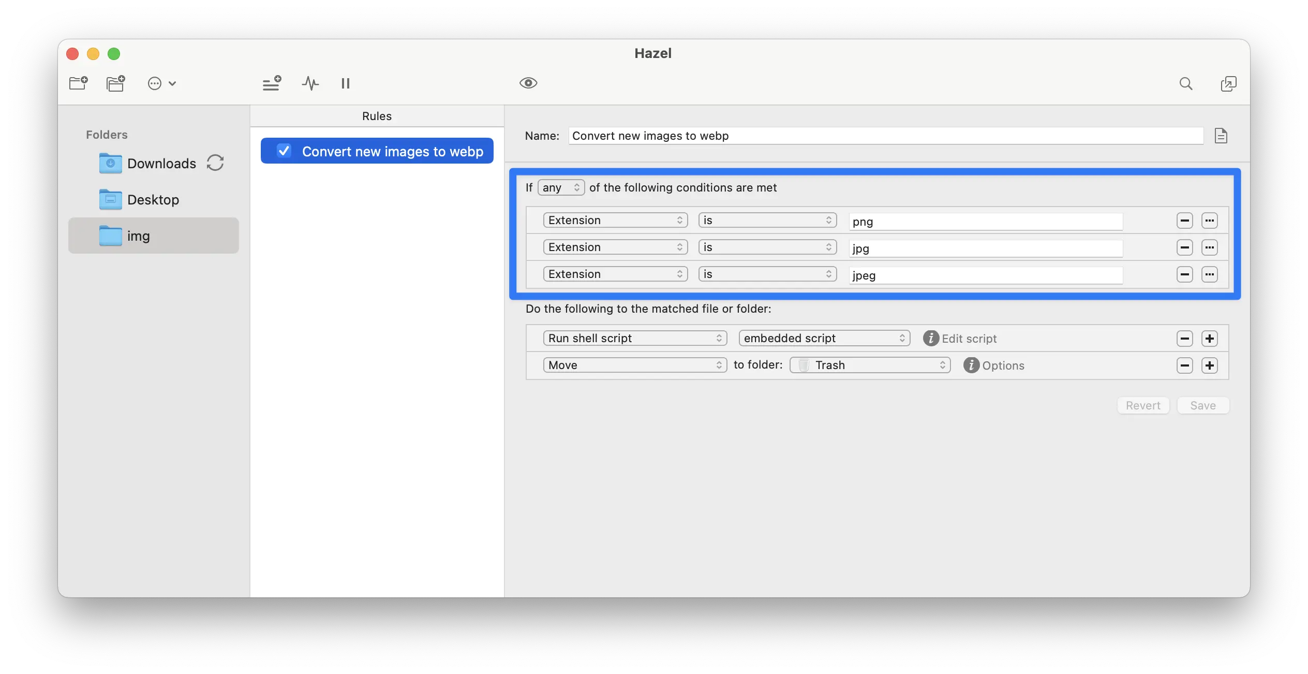Remove the png condition with minus button
Screen dimensions: 1308x674
click(1185, 221)
